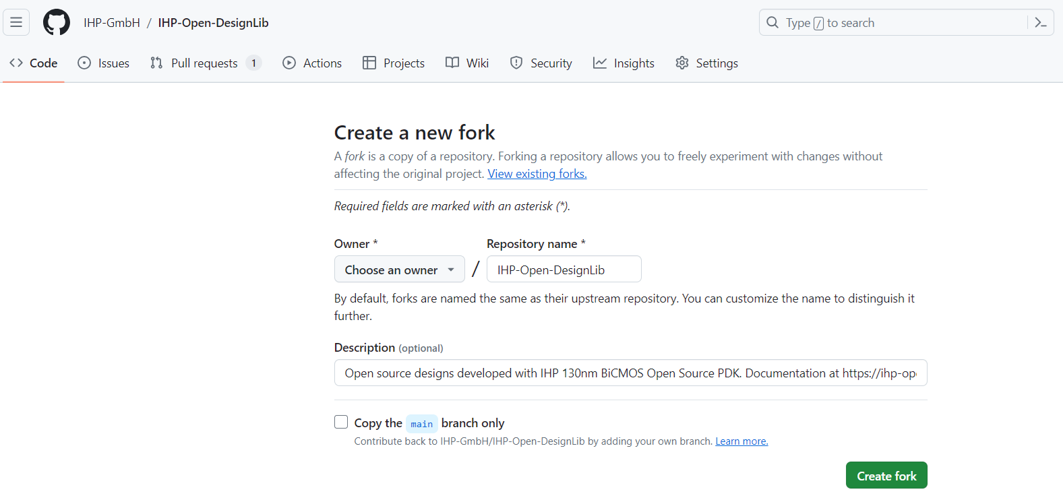This screenshot has width=1063, height=502.
Task: Open the Pull requests tab
Action: tap(206, 63)
